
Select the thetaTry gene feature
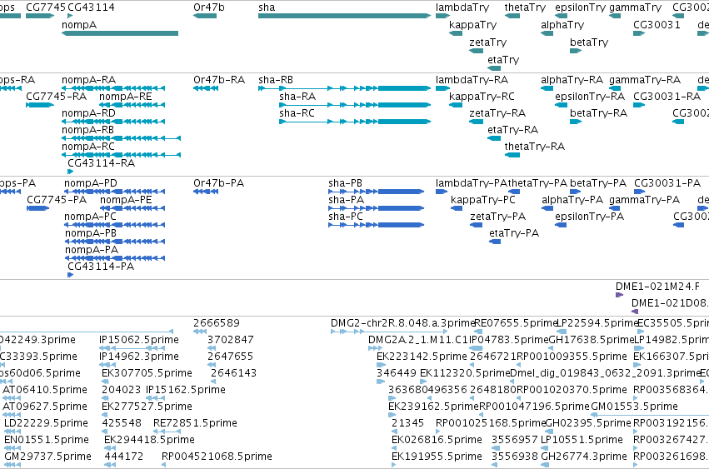(512, 16)
